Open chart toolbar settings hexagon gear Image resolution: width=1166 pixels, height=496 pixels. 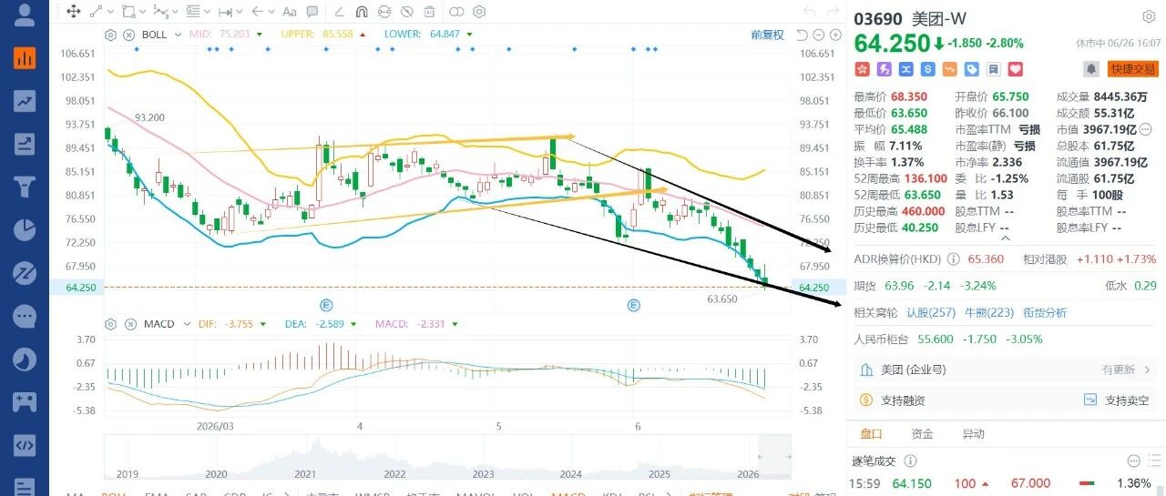(479, 12)
